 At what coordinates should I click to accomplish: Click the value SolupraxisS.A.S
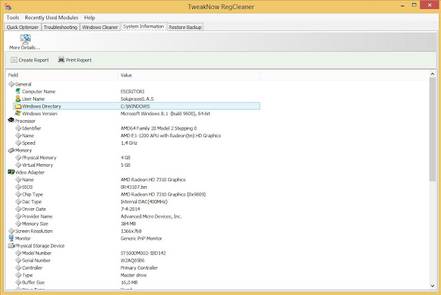pos(137,99)
